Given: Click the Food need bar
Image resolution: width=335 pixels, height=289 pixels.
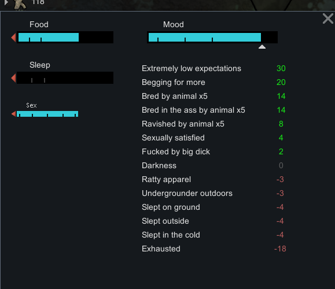Looking at the screenshot, I should point(65,38).
